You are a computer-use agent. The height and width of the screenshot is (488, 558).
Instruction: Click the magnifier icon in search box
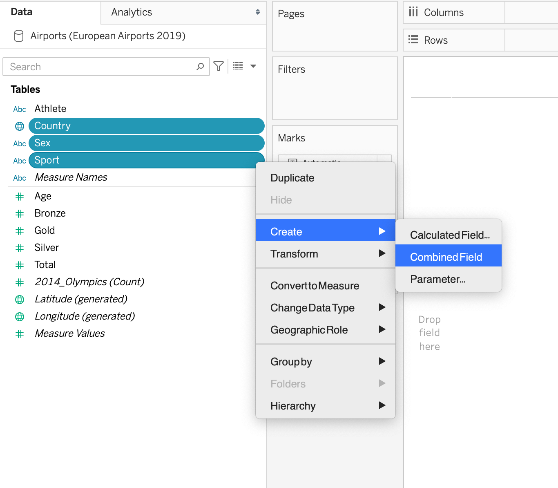pos(200,67)
